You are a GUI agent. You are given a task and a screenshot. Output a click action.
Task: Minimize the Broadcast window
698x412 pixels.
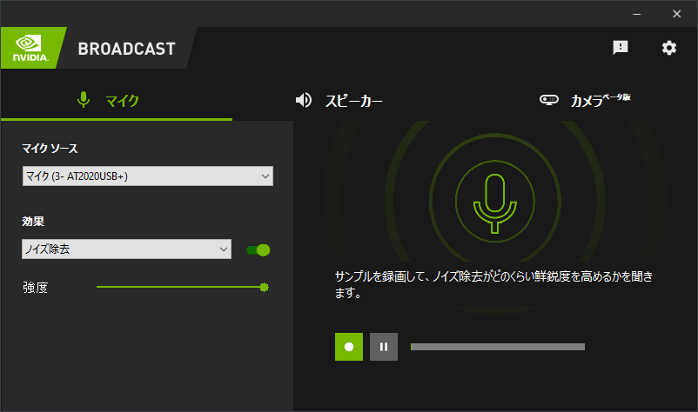pyautogui.click(x=637, y=14)
